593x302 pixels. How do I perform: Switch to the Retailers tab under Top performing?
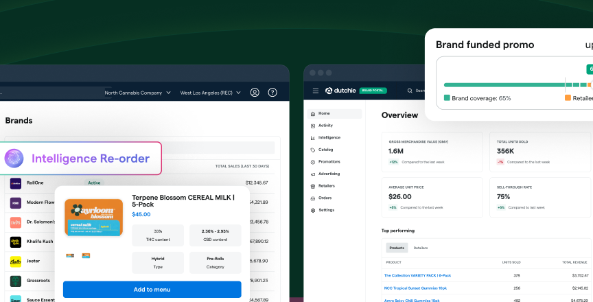coord(421,248)
